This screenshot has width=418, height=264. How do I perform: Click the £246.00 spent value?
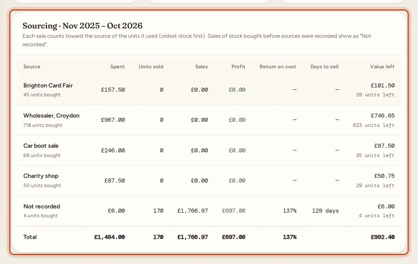(x=113, y=151)
